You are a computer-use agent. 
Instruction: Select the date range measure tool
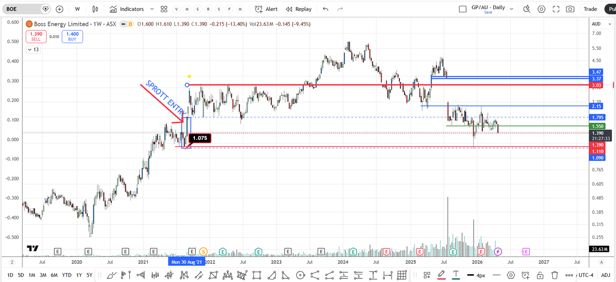click(x=389, y=275)
